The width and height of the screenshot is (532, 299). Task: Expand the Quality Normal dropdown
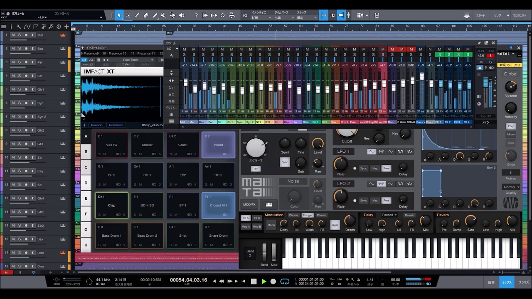510,187
